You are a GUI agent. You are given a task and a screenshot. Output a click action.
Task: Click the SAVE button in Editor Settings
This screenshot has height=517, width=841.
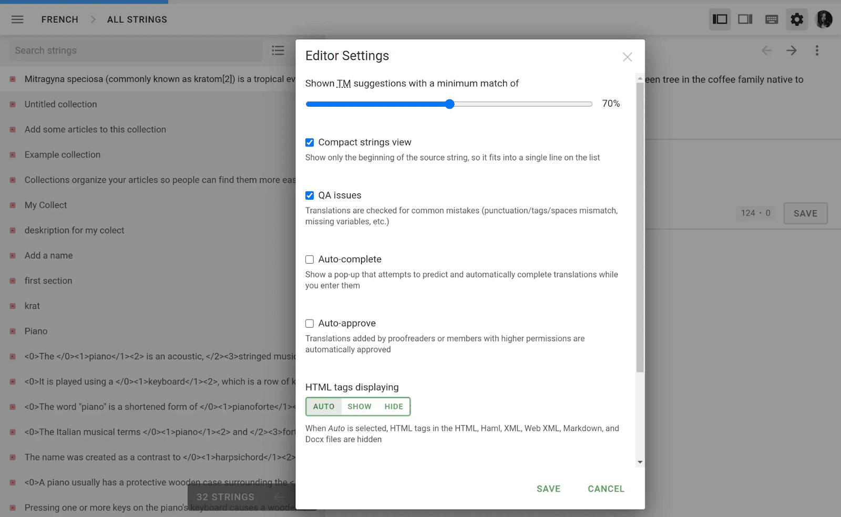coord(548,489)
